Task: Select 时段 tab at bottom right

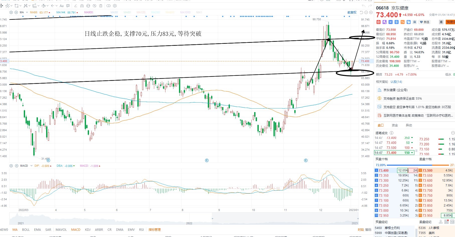Action: 361,229
